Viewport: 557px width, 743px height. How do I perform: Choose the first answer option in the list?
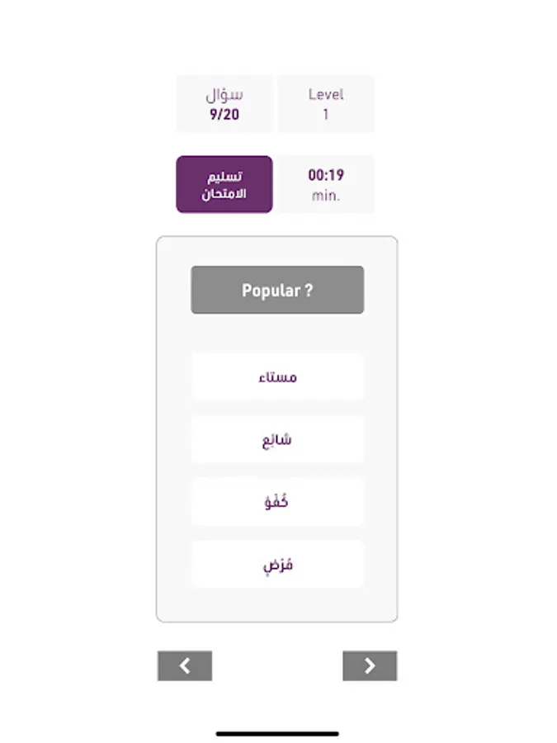pos(277,377)
